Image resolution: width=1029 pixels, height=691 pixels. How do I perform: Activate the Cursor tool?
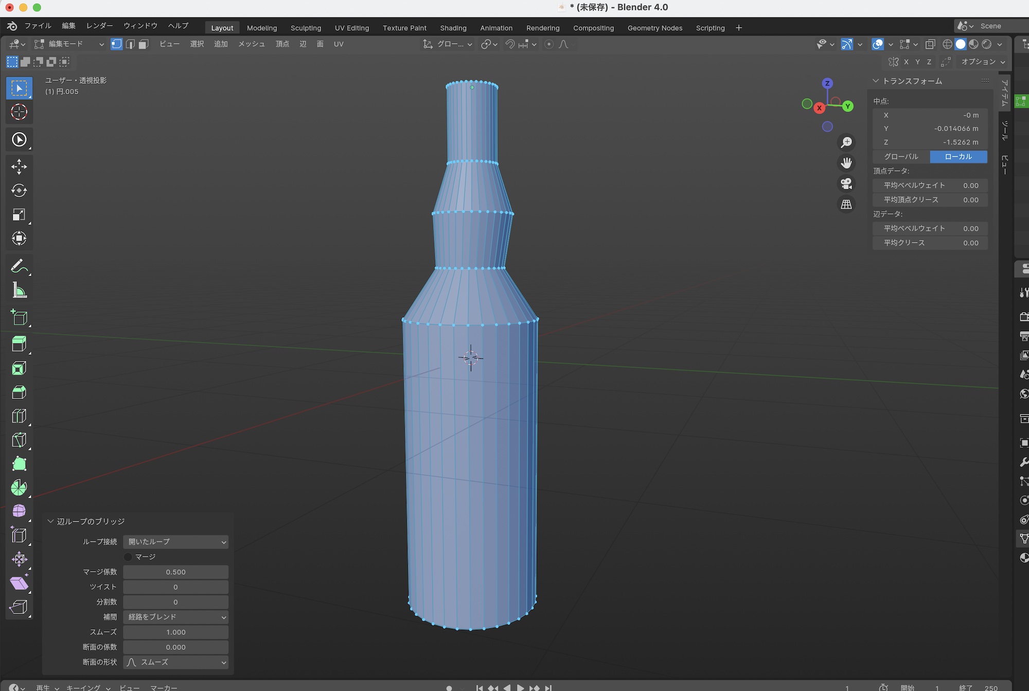tap(19, 112)
